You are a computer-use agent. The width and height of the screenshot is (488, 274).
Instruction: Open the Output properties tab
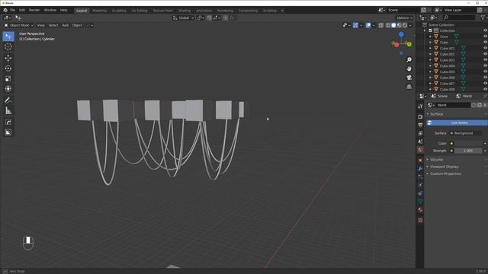(x=420, y=125)
